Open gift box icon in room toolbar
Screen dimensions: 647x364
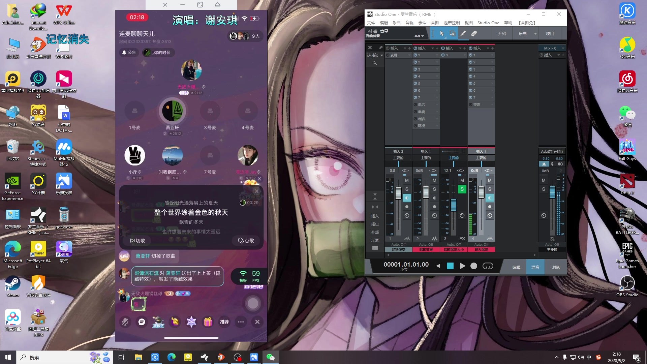coord(208,322)
